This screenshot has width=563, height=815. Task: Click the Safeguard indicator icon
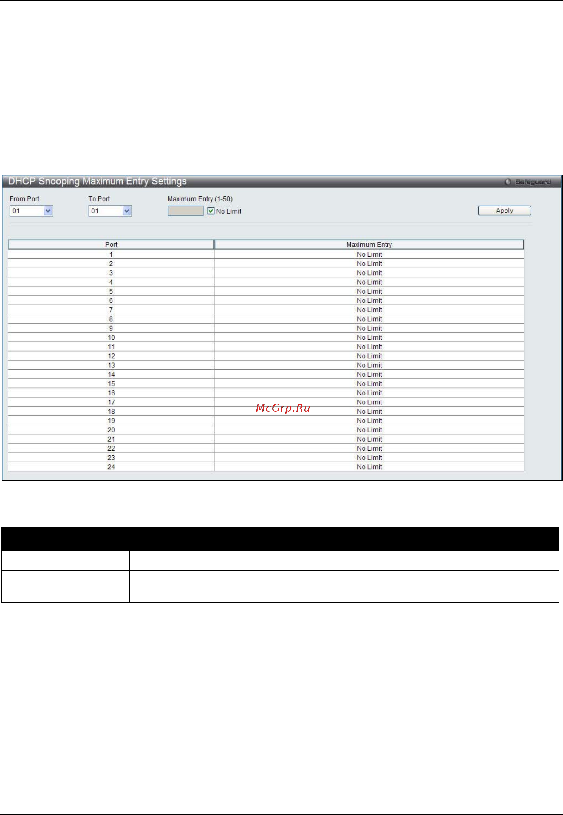[x=508, y=182]
